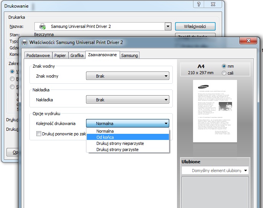Open the Nakładka dropdown
263x208 pixels.
[128, 99]
